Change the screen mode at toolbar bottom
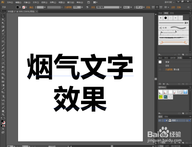192x147 pixels. click(x=3, y=132)
